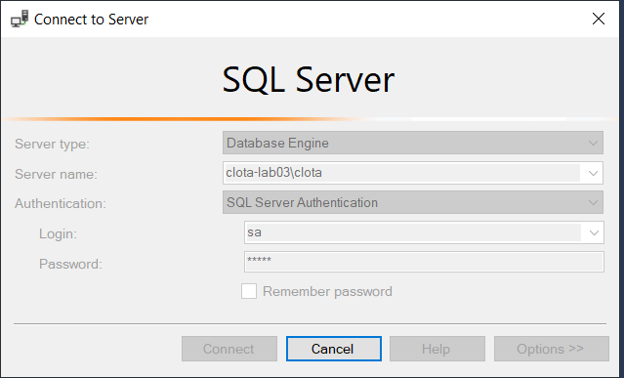Click the Connect to Server title text

pos(91,20)
